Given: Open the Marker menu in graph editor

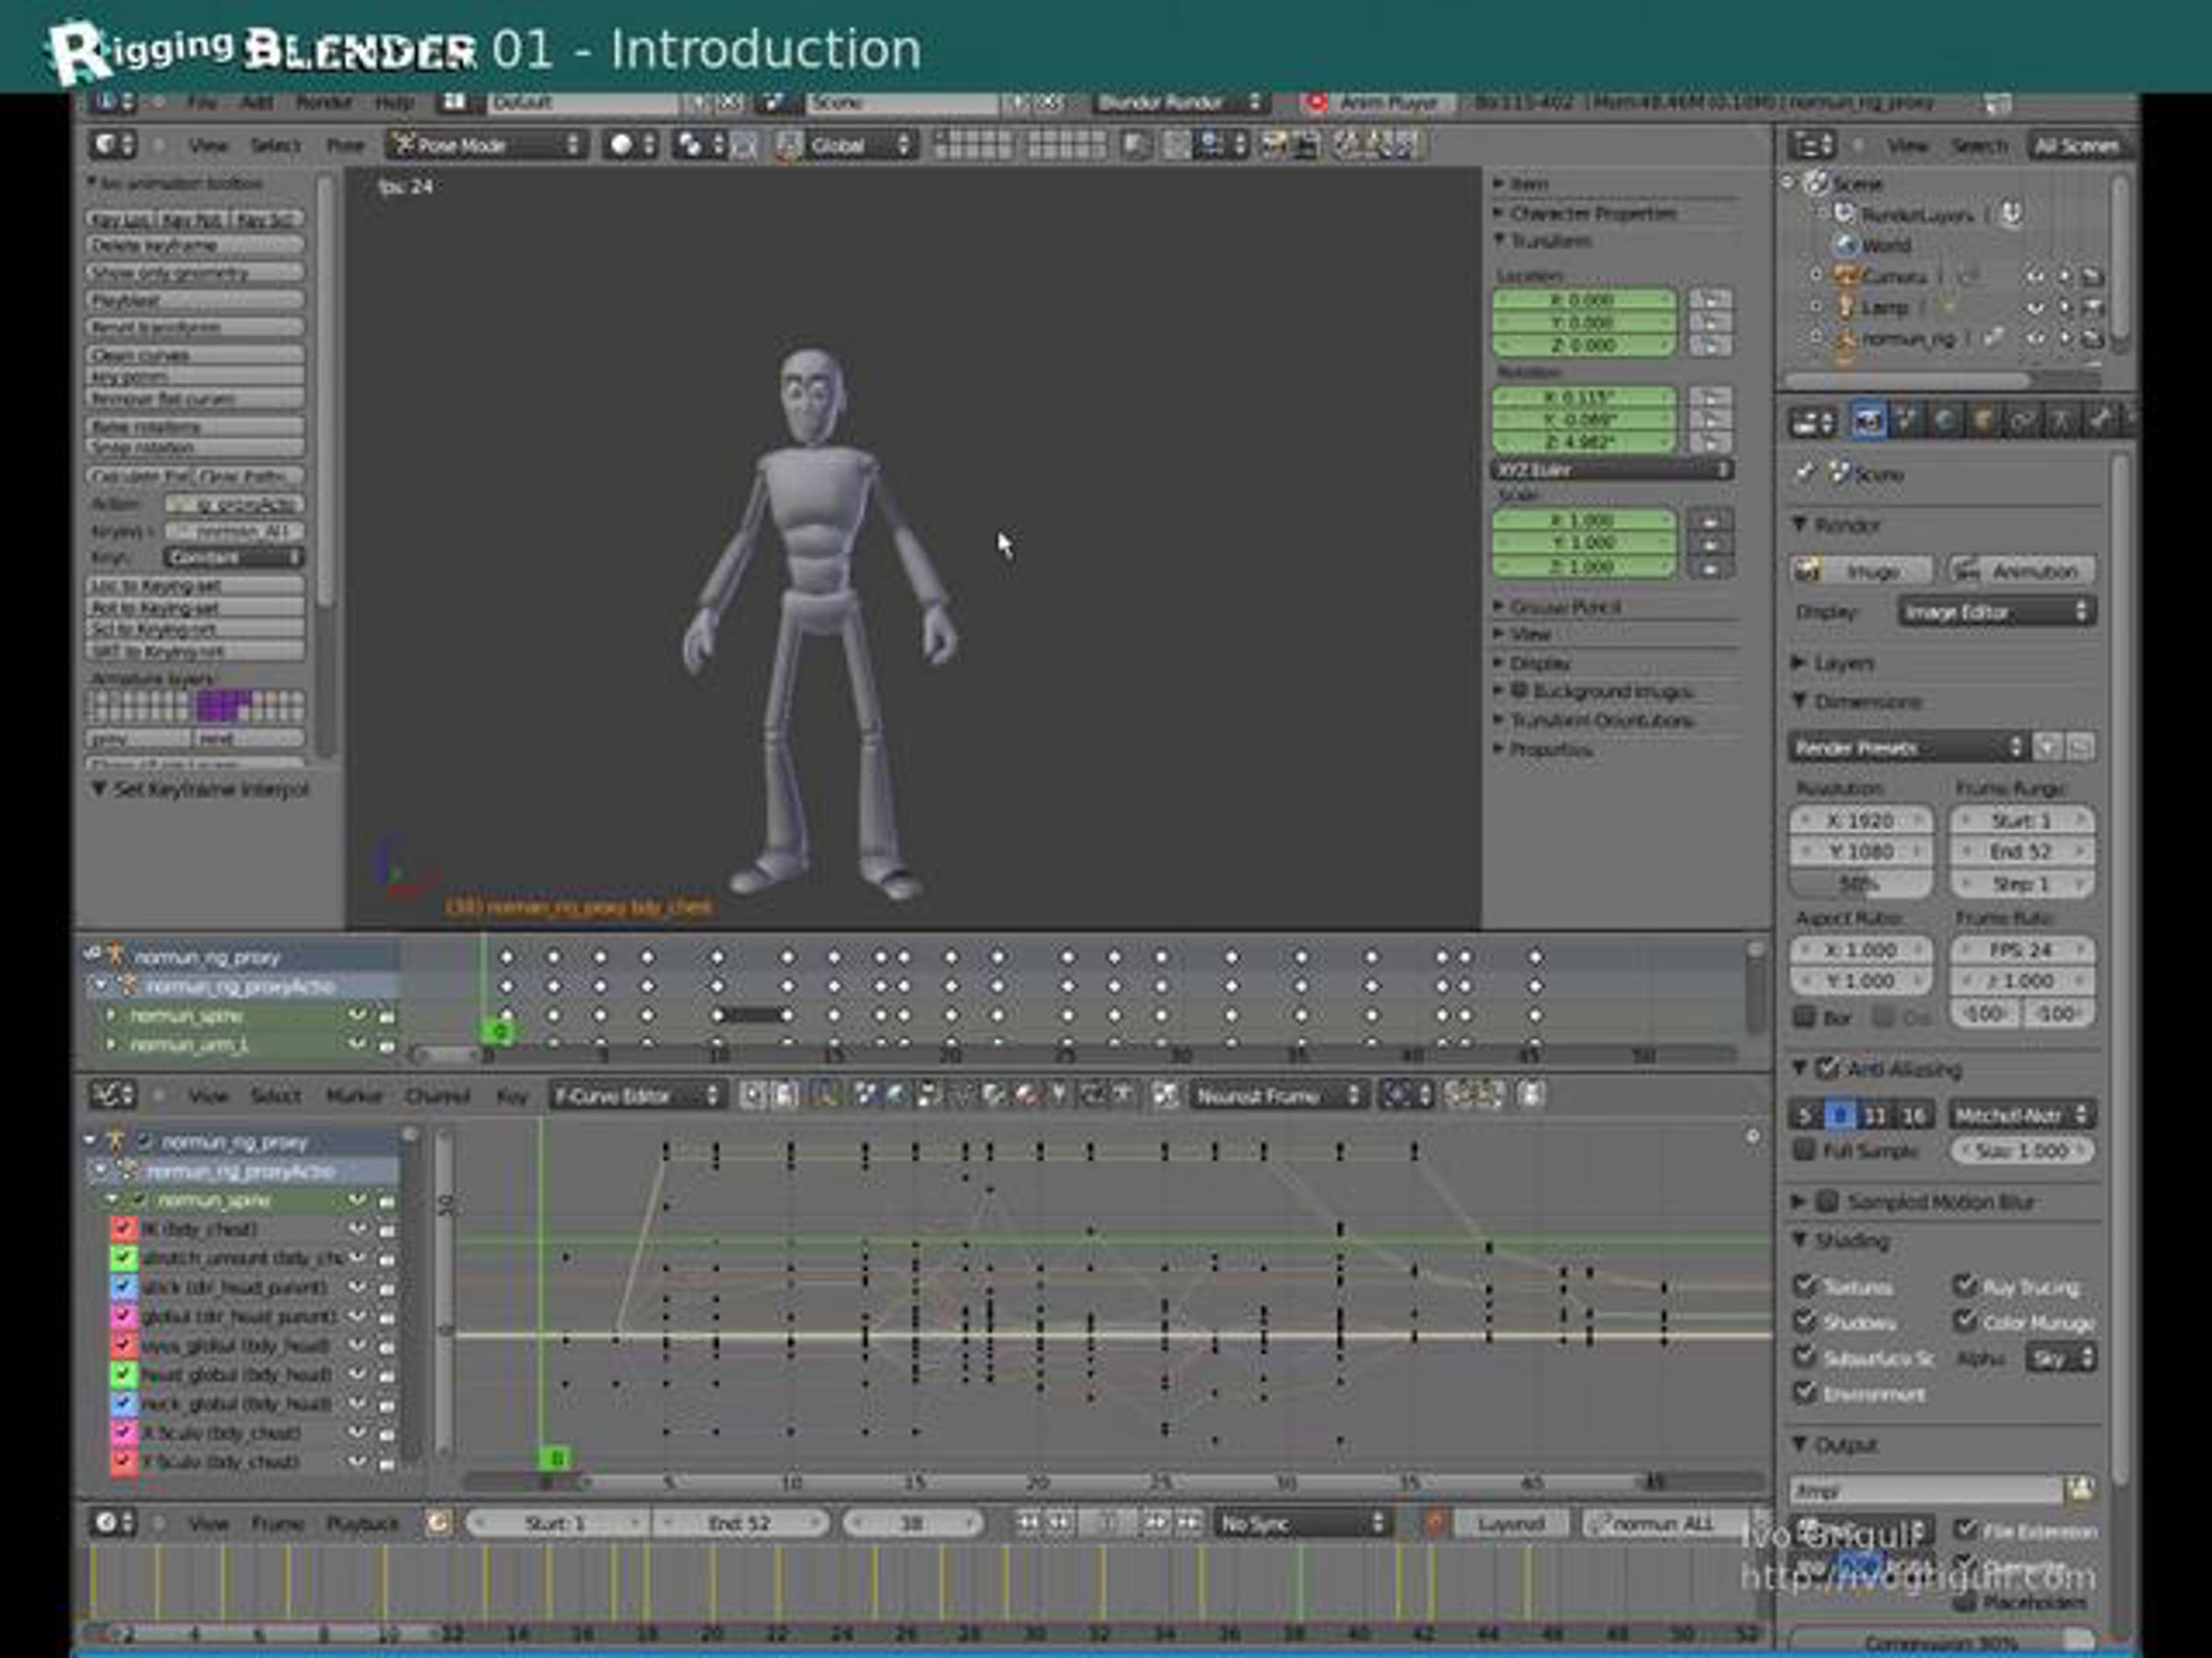Looking at the screenshot, I should (x=354, y=1096).
